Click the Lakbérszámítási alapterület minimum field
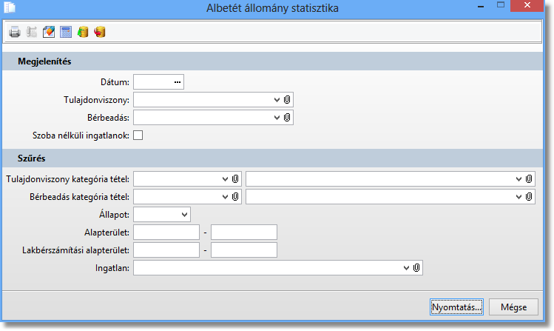This screenshot has width=554, height=331. coord(166,250)
